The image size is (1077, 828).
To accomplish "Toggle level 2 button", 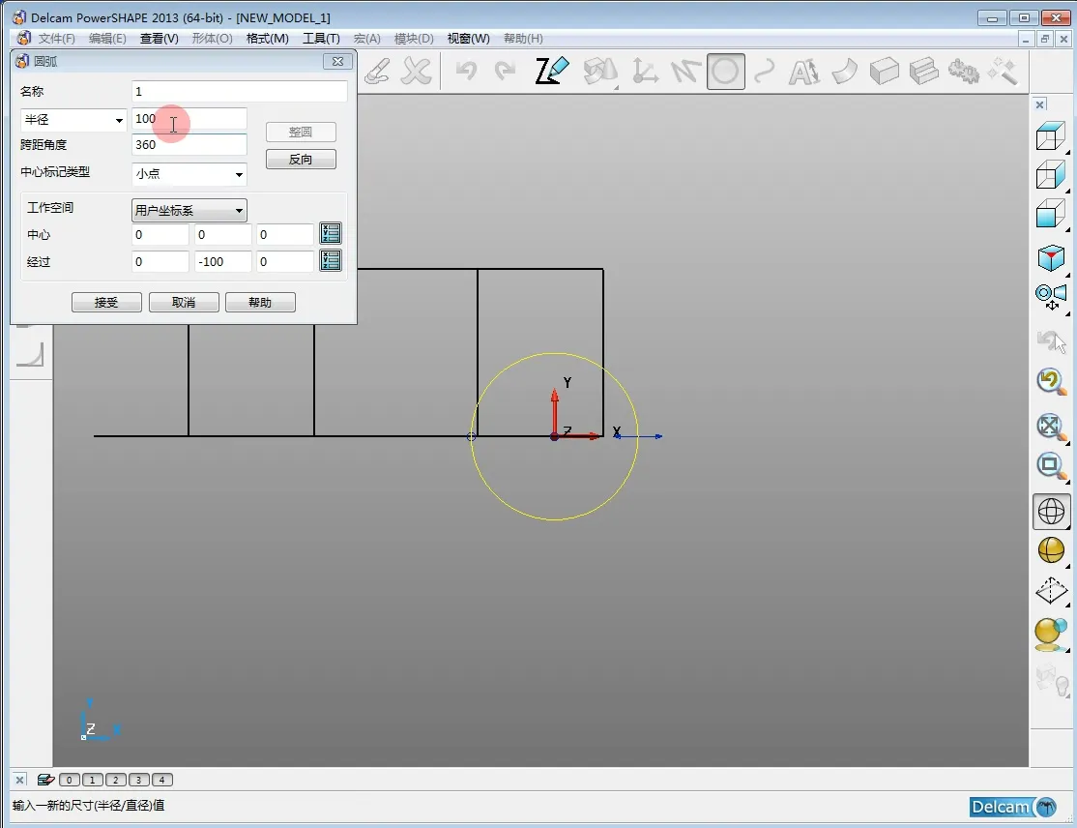I will pos(116,780).
